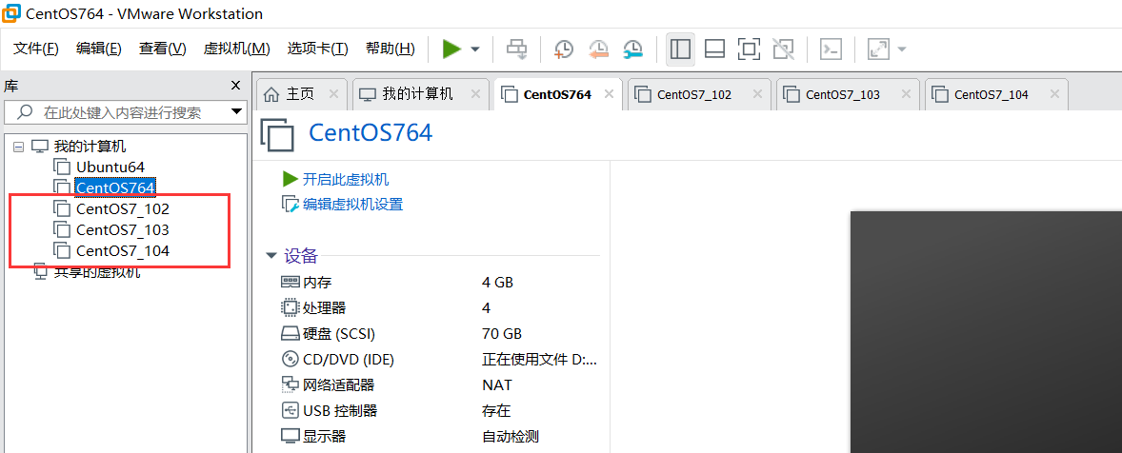Click the 4 GB memory value
This screenshot has width=1122, height=453.
497,283
